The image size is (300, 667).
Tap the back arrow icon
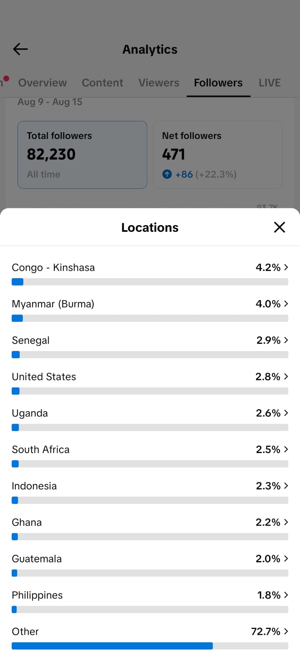[20, 49]
